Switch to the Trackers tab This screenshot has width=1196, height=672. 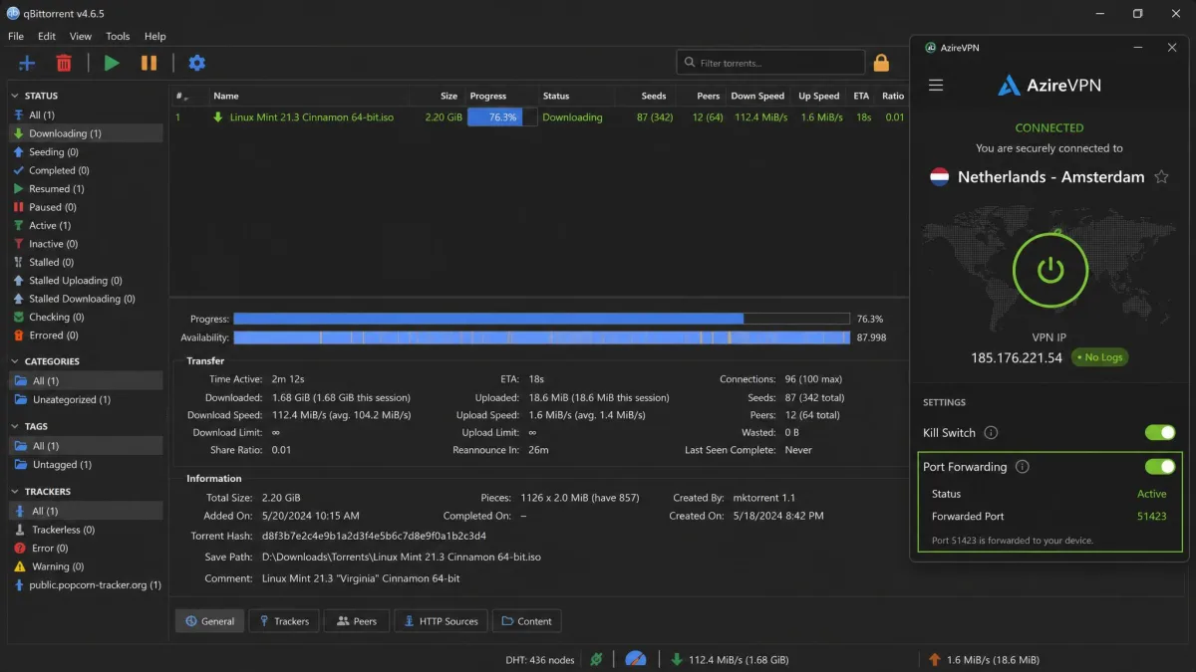(x=284, y=621)
